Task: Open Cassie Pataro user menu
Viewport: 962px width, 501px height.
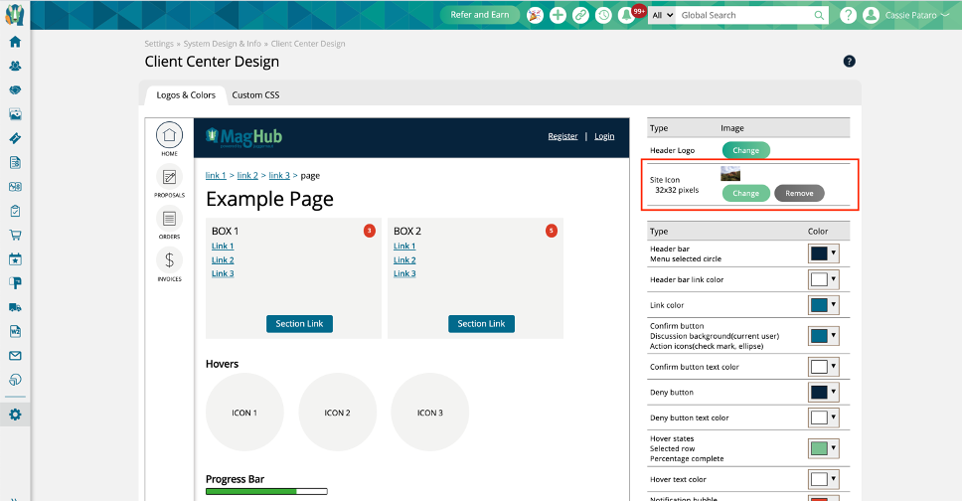Action: pos(904,15)
